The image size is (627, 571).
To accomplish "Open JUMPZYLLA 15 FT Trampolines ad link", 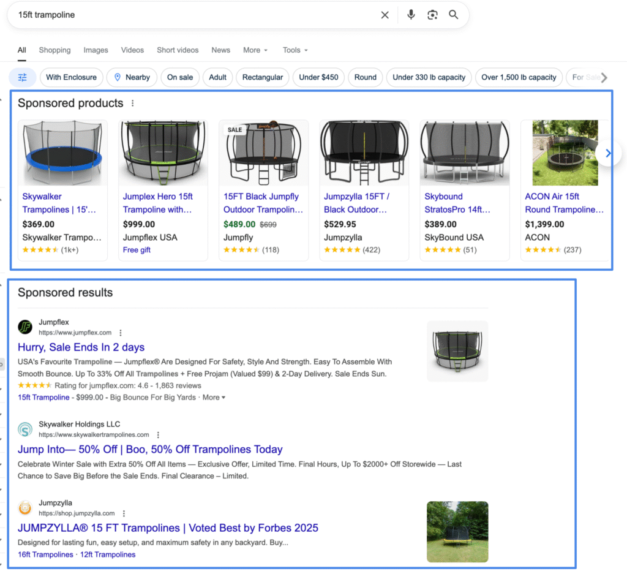I will point(168,528).
